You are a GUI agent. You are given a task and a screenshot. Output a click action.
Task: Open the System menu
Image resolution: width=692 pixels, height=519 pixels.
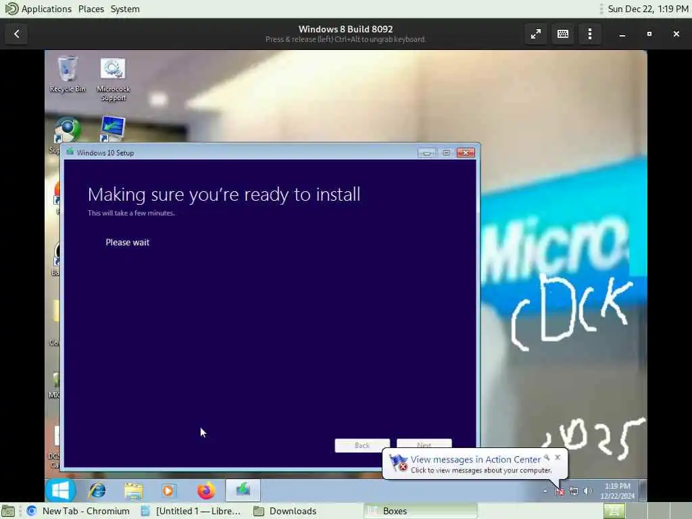(125, 9)
